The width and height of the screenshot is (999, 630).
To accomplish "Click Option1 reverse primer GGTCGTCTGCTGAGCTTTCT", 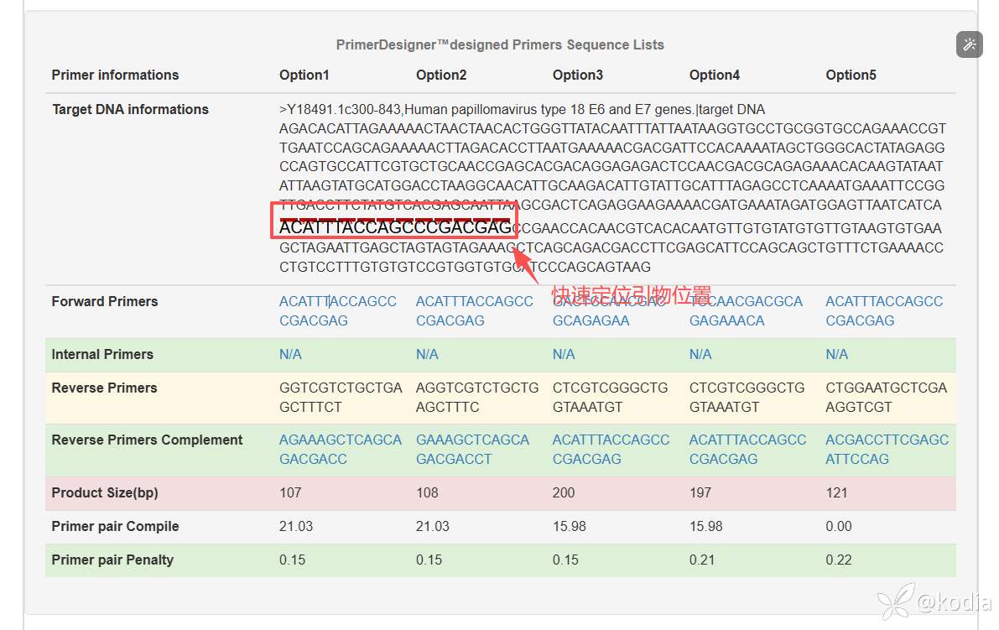I will [x=341, y=397].
